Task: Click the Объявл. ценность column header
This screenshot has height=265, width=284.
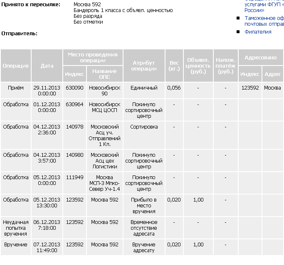Action: pyautogui.click(x=198, y=66)
